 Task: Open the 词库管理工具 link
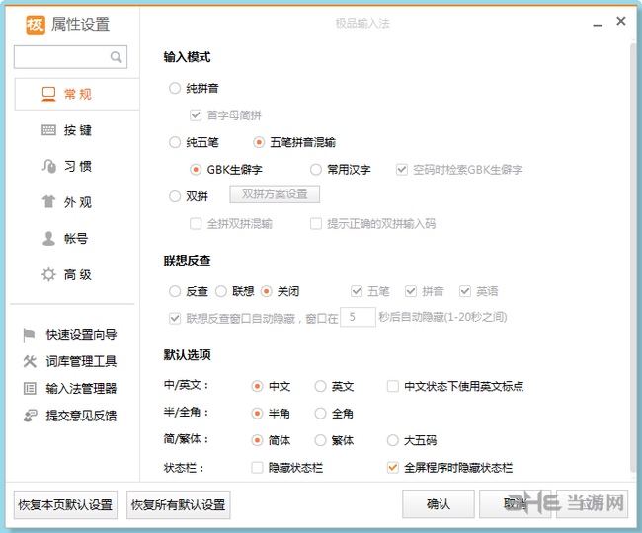[81, 361]
